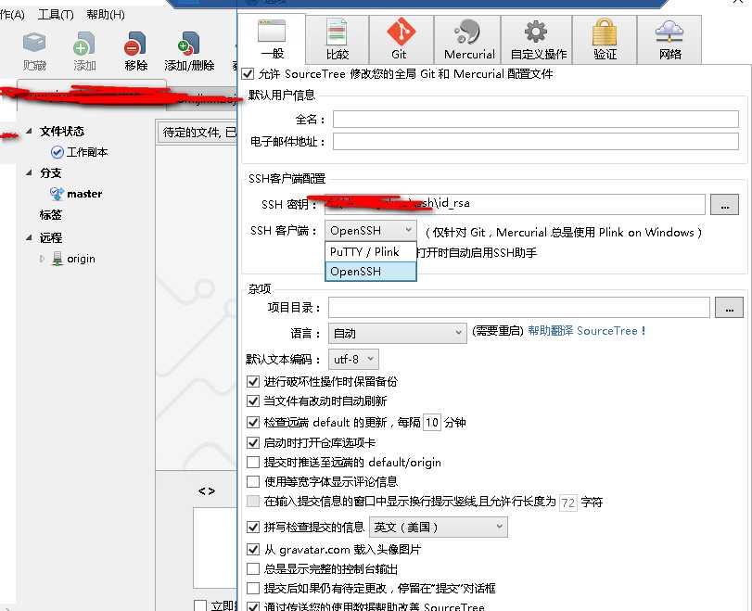752x611 pixels.
Task: Toggle 当文件有改动时自动刷新 checkbox
Action: (x=253, y=401)
